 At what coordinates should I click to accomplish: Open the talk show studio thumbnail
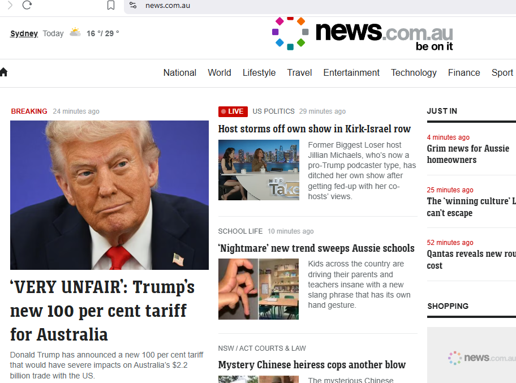(259, 170)
